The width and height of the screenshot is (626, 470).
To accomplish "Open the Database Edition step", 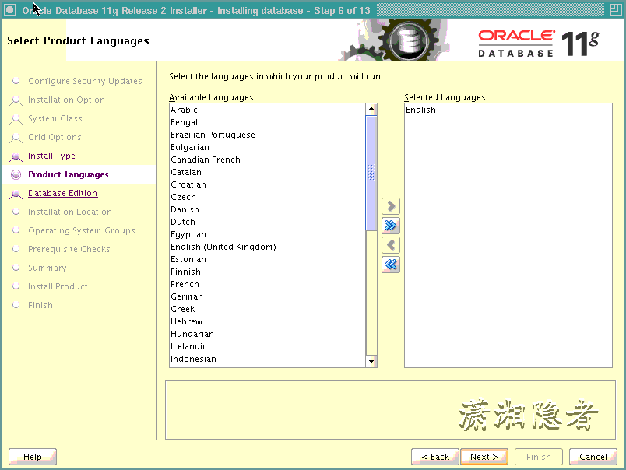I will pos(62,193).
